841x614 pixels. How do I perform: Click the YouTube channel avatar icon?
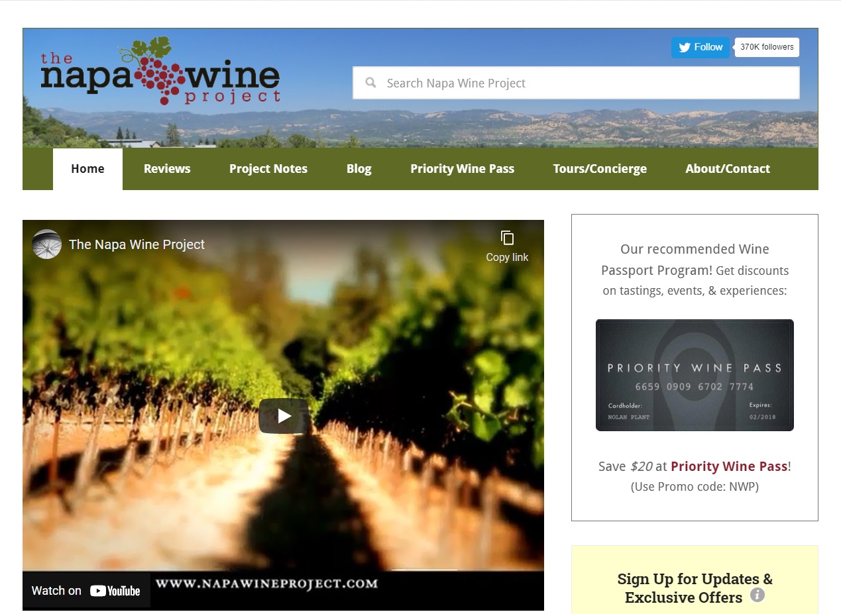[x=47, y=244]
